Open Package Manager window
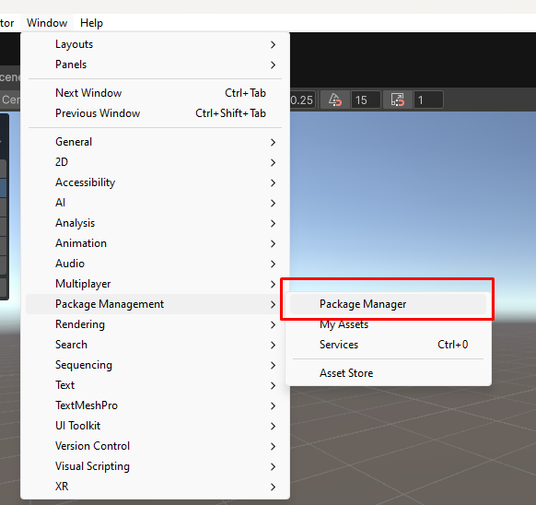 click(x=388, y=304)
